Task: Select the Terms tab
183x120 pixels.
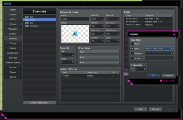Action: 13,77
